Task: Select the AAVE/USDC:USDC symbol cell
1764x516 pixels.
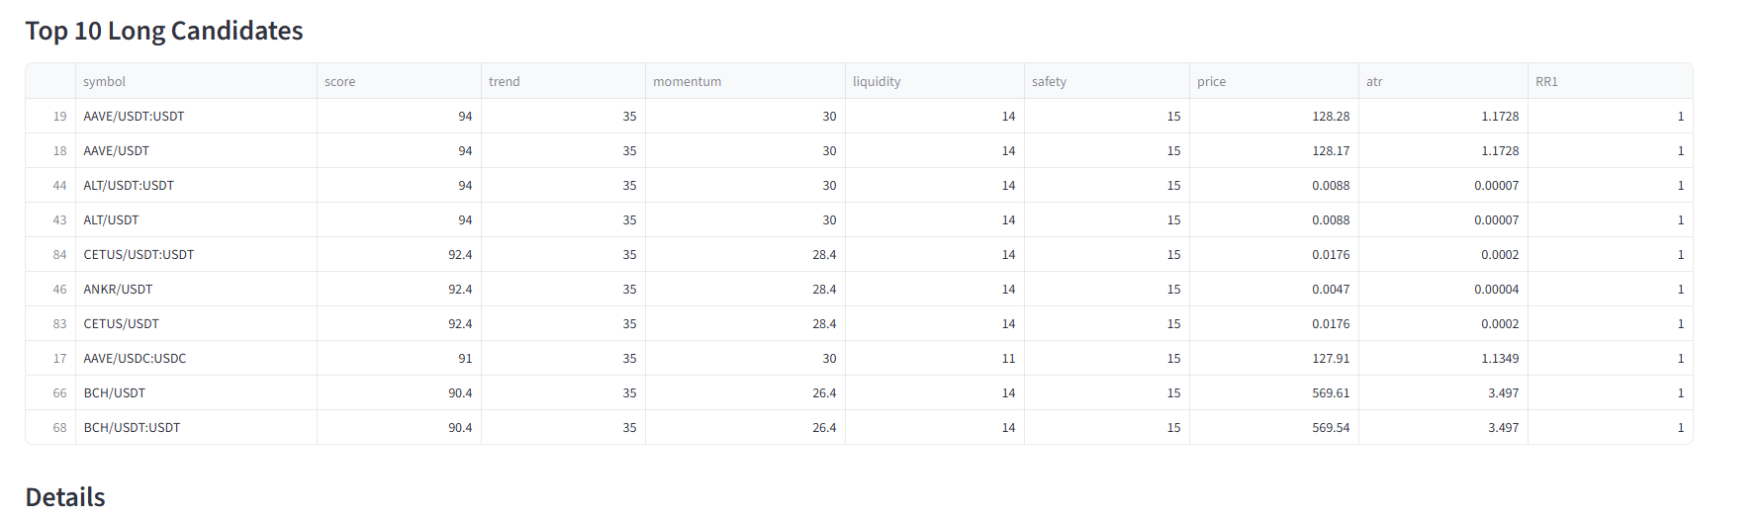Action: click(135, 358)
